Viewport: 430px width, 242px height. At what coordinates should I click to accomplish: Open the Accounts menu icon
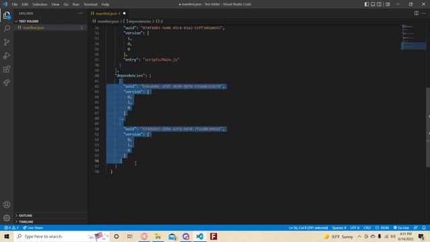(7, 204)
